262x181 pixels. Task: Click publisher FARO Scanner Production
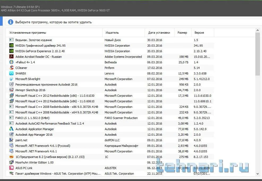121,118
